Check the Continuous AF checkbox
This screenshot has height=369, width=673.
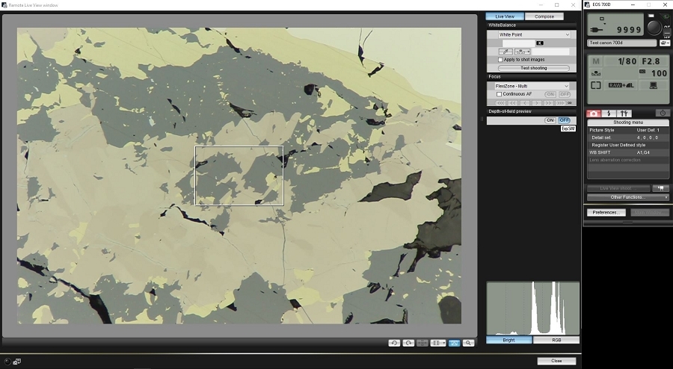coord(500,94)
